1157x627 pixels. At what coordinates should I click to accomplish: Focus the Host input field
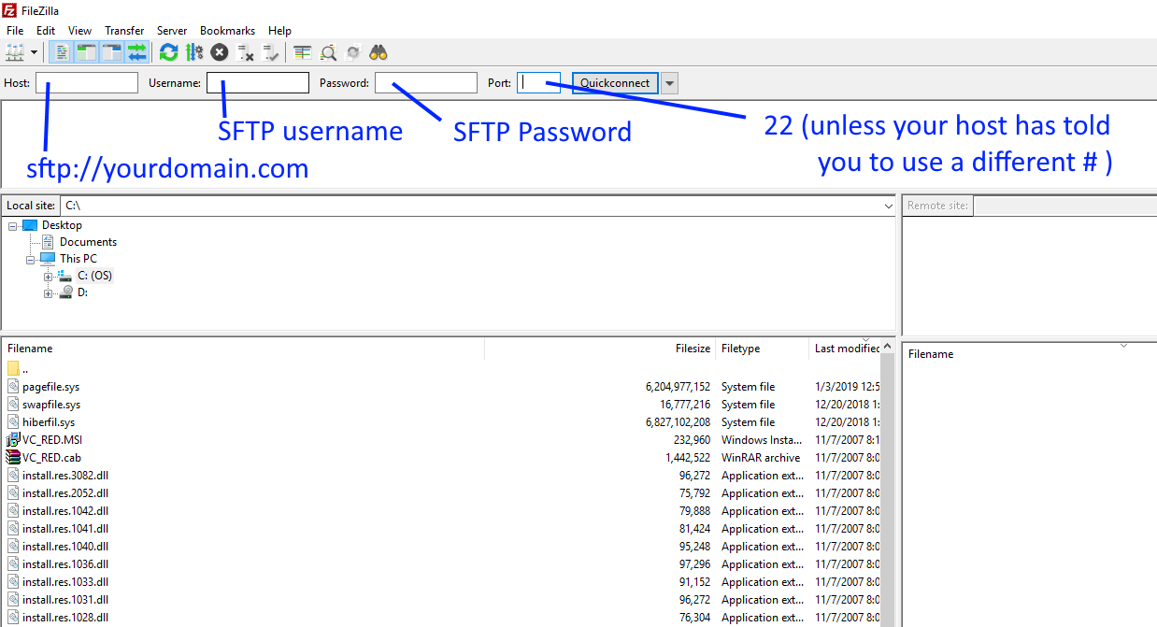coord(87,82)
